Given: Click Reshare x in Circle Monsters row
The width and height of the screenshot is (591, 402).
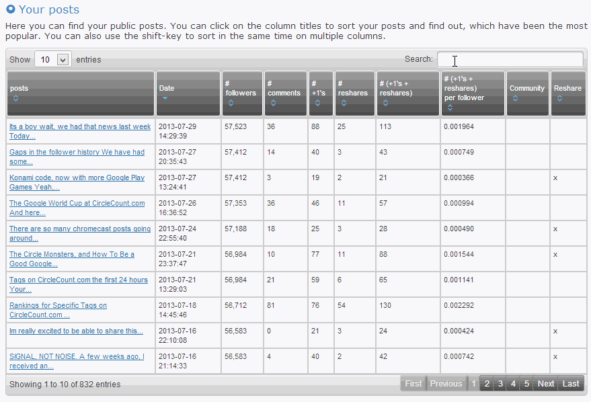Looking at the screenshot, I should [x=555, y=255].
